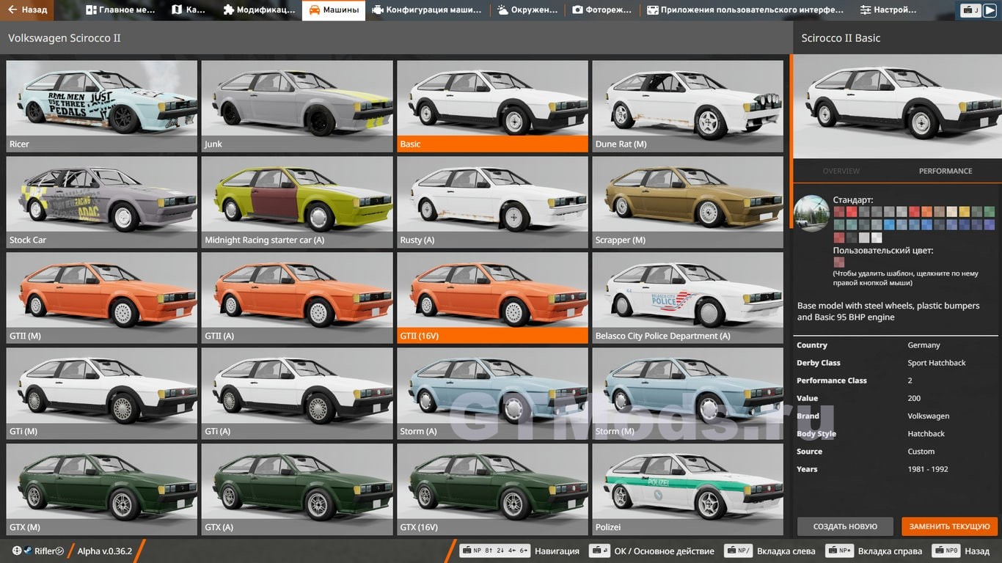Switch to the Модификации tab

[259, 10]
